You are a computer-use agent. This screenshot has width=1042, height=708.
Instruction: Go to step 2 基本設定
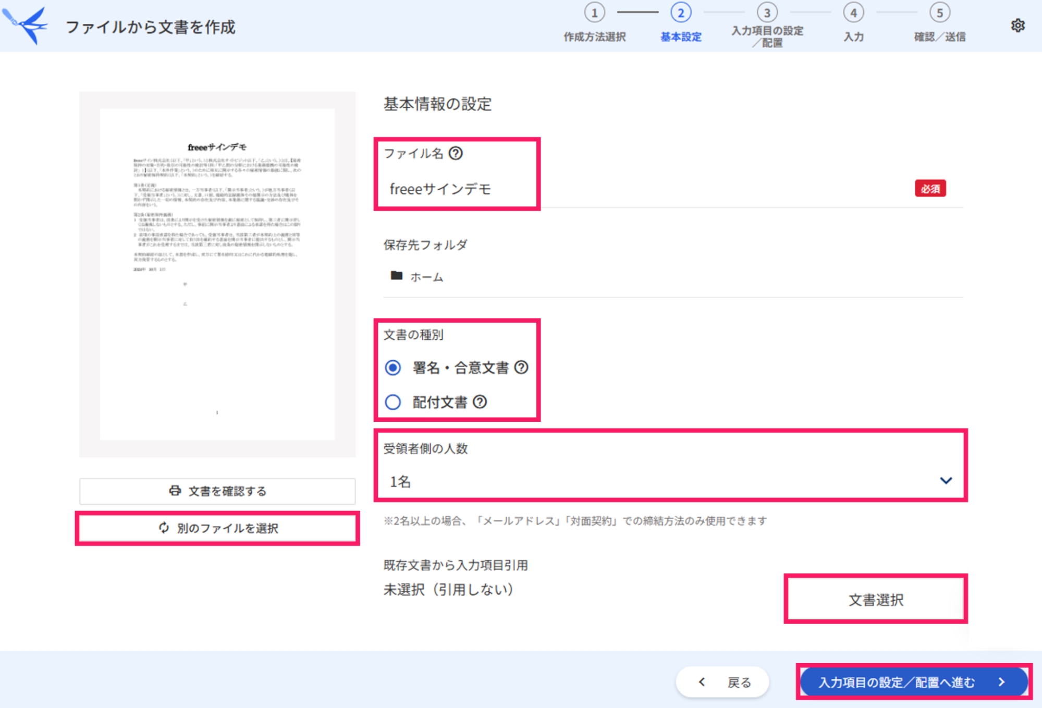tap(681, 22)
